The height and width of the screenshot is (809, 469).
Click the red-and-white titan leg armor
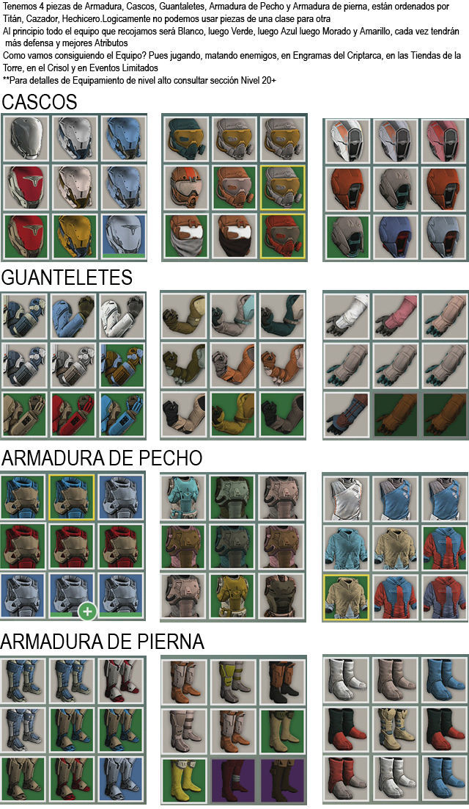(x=120, y=680)
